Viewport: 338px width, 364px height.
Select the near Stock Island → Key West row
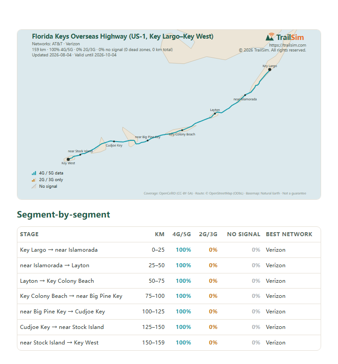169,342
